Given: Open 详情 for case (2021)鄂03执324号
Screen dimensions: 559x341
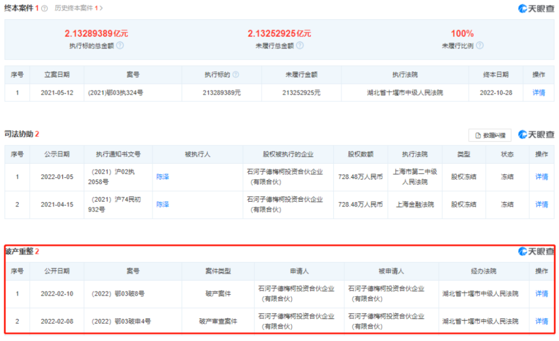Looking at the screenshot, I should 539,93.
